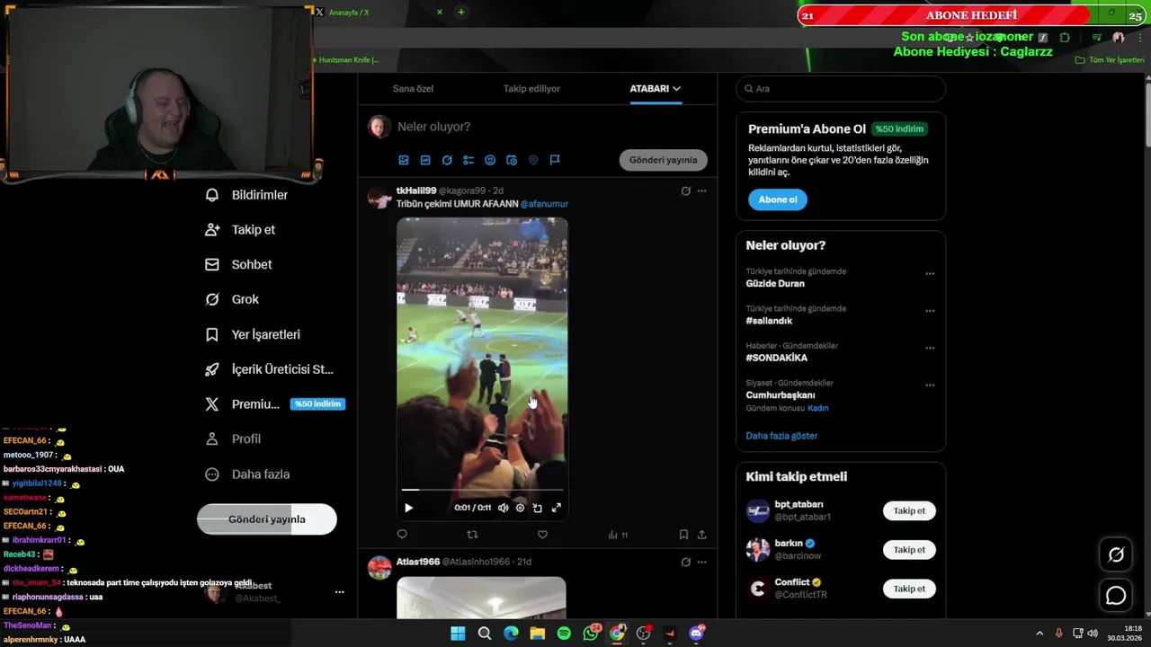Schedule the post with the calendar icon
Screen dimensions: 1151x647
pos(512,160)
